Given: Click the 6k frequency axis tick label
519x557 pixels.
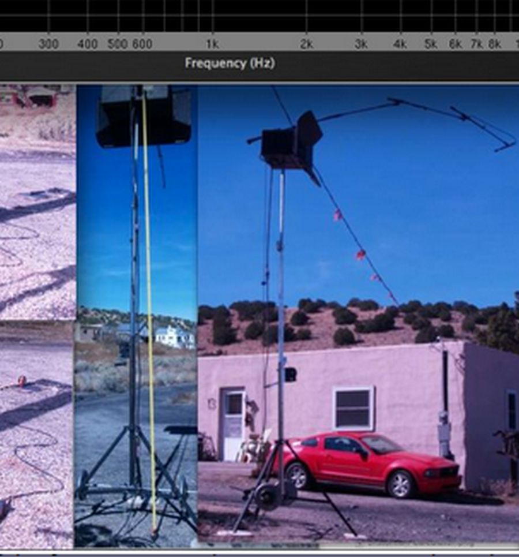Looking at the screenshot, I should [456, 44].
